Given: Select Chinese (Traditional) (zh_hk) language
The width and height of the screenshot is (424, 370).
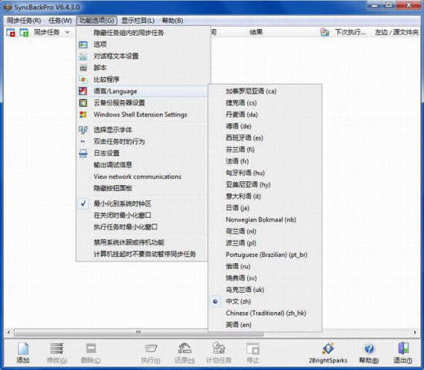Looking at the screenshot, I should pyautogui.click(x=266, y=313).
